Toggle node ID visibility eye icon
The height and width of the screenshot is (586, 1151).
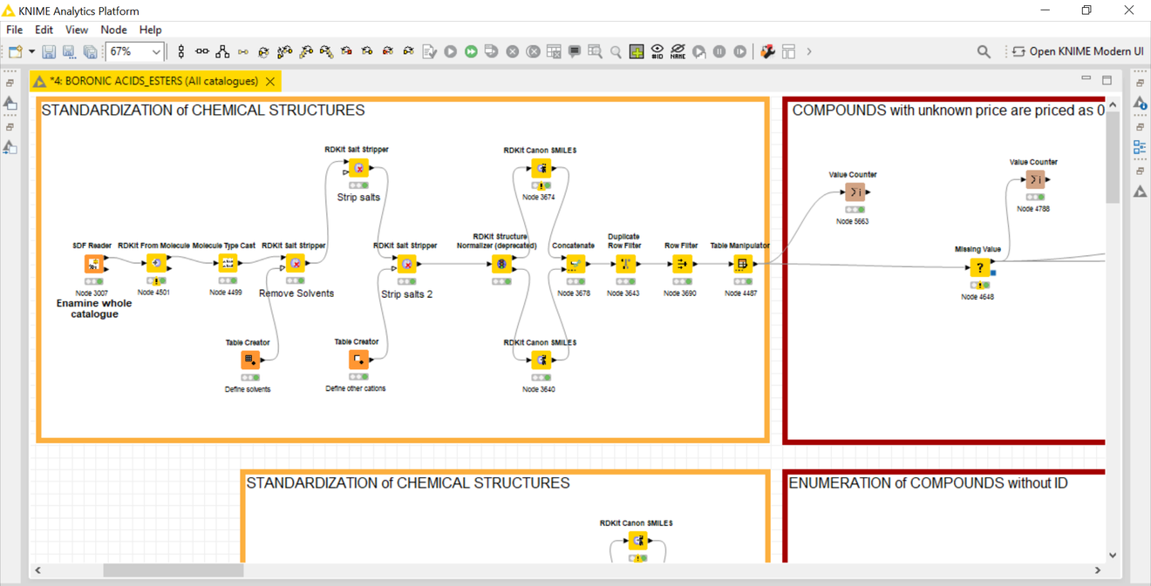(x=657, y=52)
